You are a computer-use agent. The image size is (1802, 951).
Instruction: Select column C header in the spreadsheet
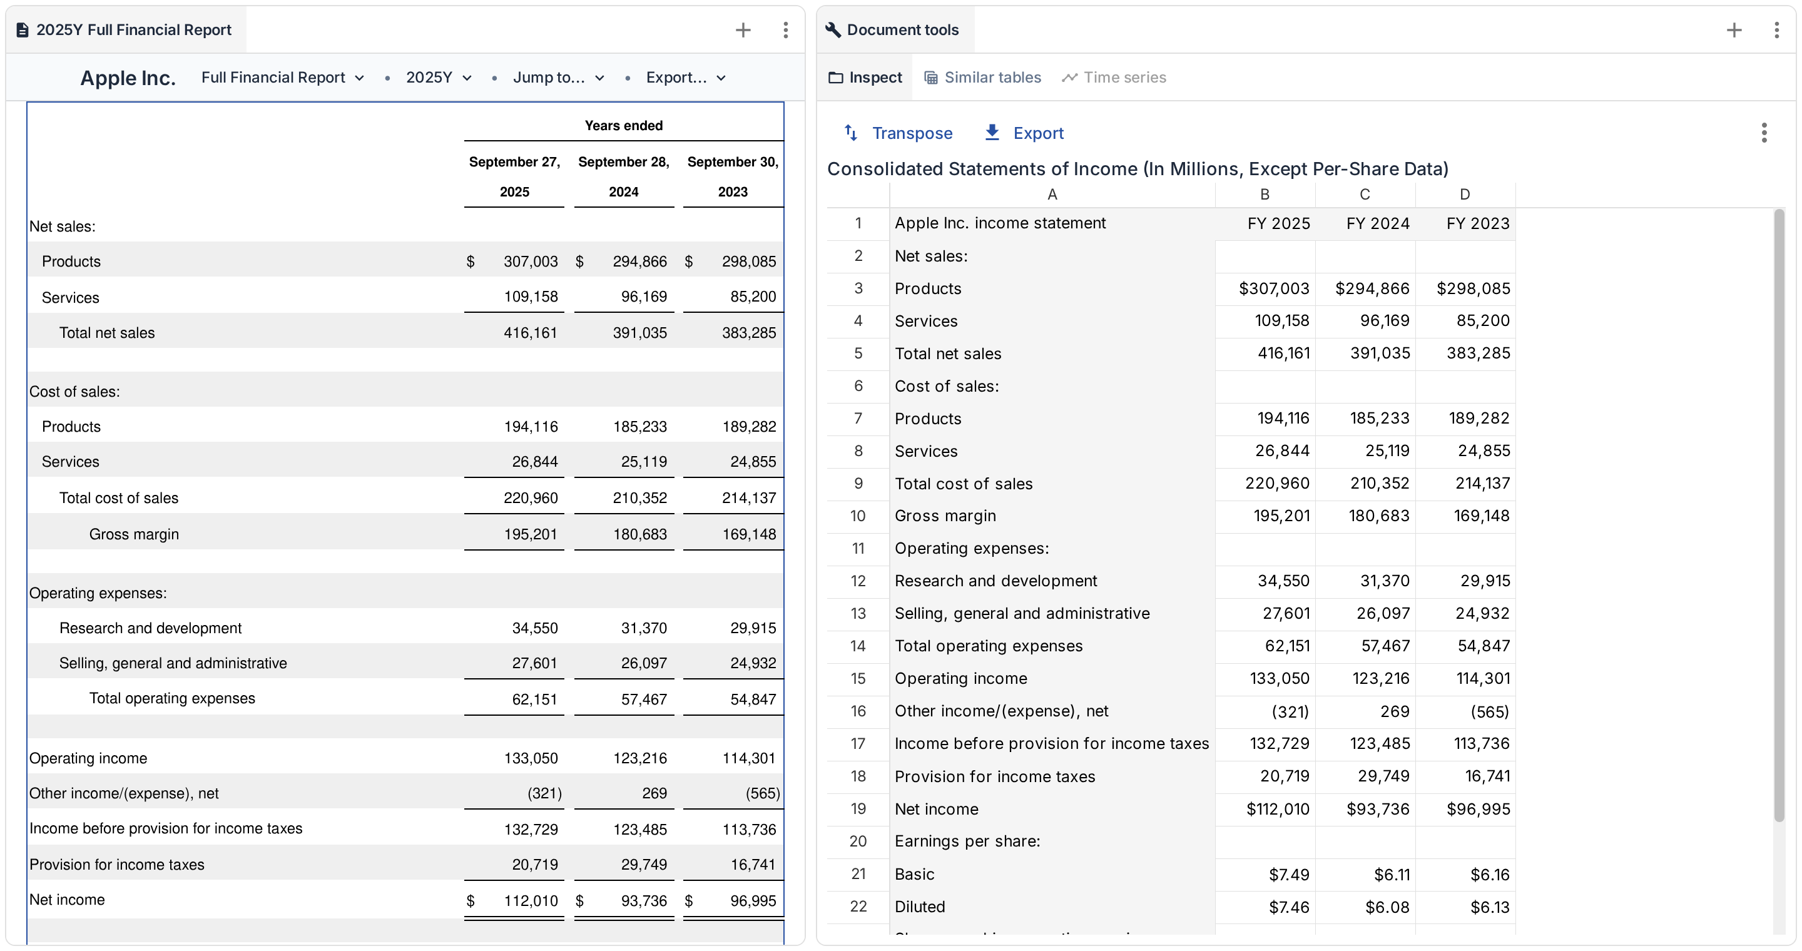pos(1365,195)
